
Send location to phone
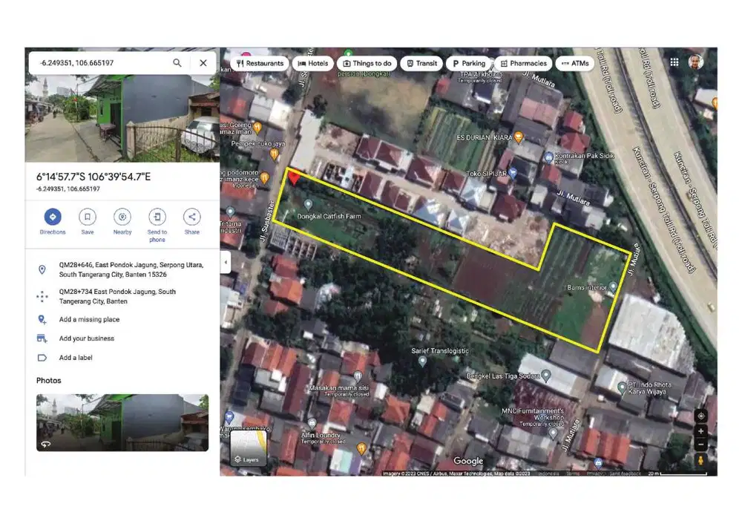[157, 226]
